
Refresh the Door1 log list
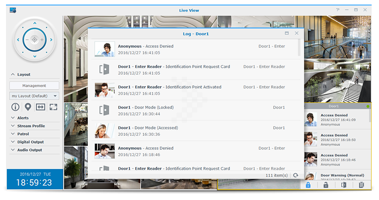pyautogui.click(x=296, y=175)
